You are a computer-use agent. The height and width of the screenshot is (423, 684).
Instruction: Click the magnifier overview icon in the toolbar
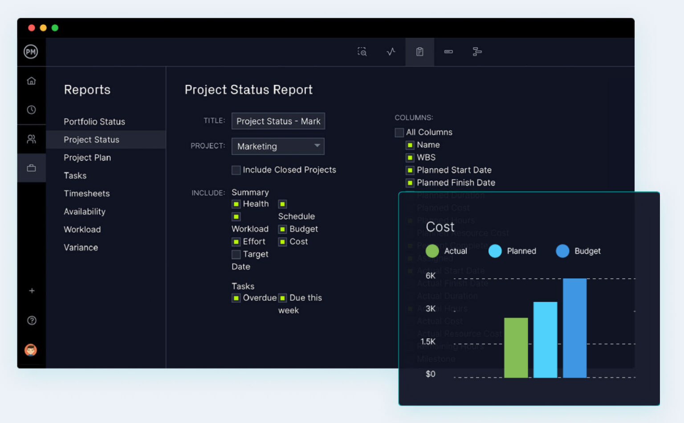point(362,52)
